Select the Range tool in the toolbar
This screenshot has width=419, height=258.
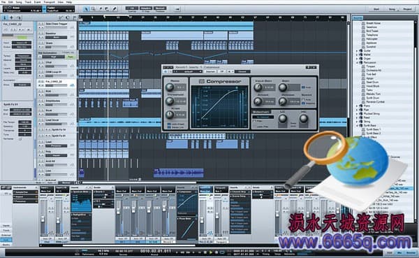pos(93,9)
